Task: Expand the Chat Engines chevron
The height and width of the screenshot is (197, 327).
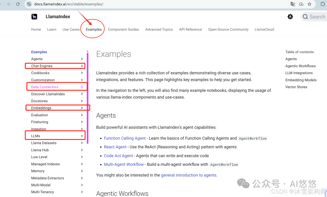Action: [x=82, y=66]
